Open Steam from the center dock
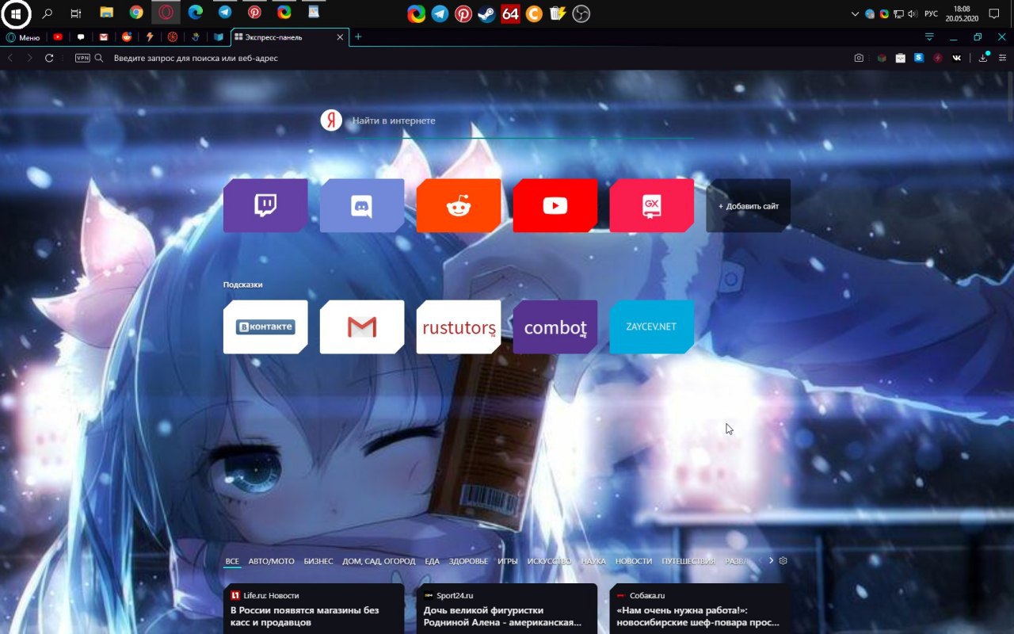This screenshot has height=634, width=1014. click(x=487, y=13)
